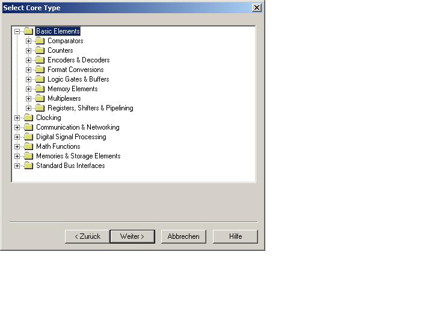Expand the Multiplexers node
Viewport: 421px width, 315px height.
tap(28, 98)
